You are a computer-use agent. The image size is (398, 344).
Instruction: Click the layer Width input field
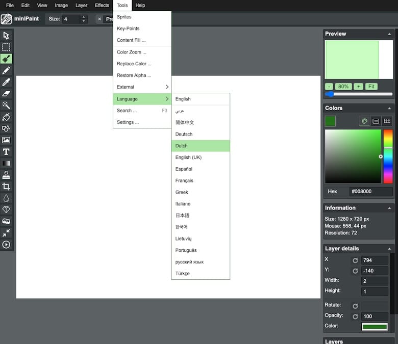(375, 281)
